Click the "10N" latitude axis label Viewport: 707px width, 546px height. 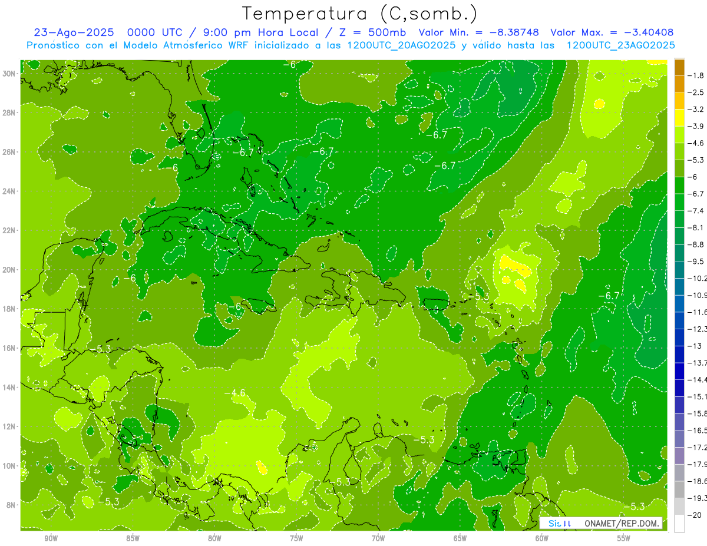point(10,466)
